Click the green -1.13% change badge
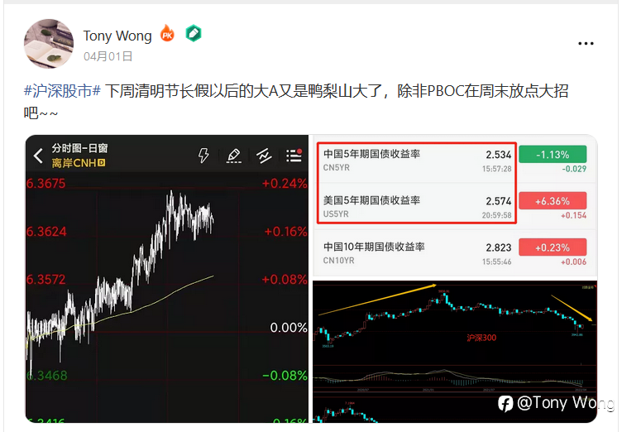The width and height of the screenshot is (622, 432). pos(553,155)
